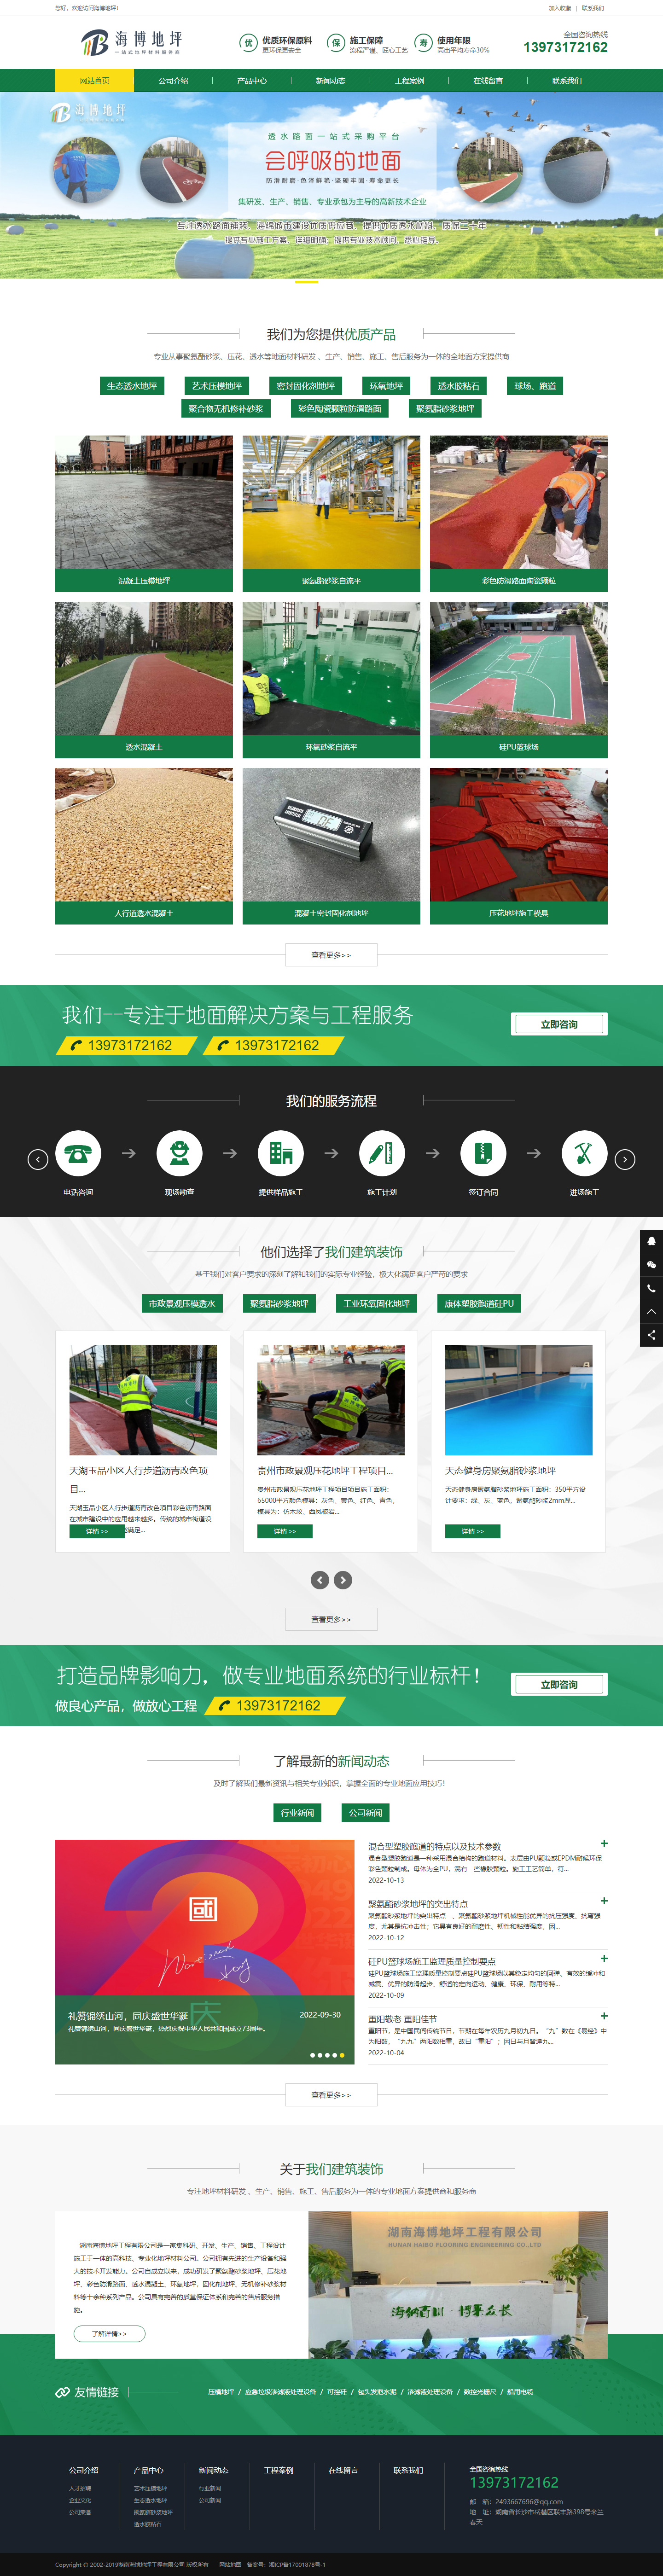The image size is (663, 2576).
Task: Click the 加入收藏 link at page top
Action: click(560, 8)
